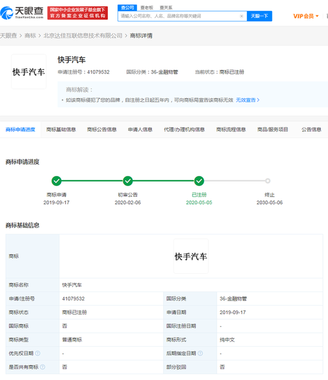Screen dimensions: 328x380
Task: Click help icon beside 是否共有商标
Action: [42, 367]
